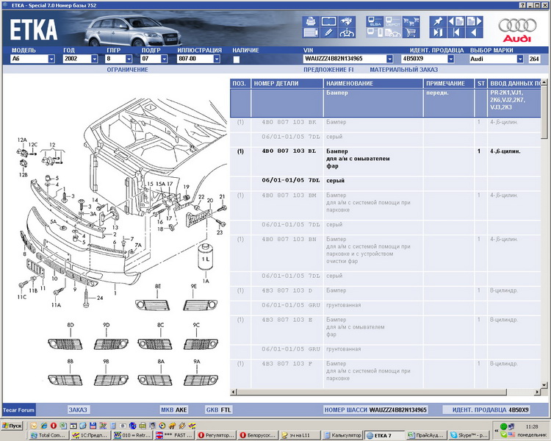The height and width of the screenshot is (441, 551).
Task: Click the Tecar Forum label
Action: [x=18, y=409]
